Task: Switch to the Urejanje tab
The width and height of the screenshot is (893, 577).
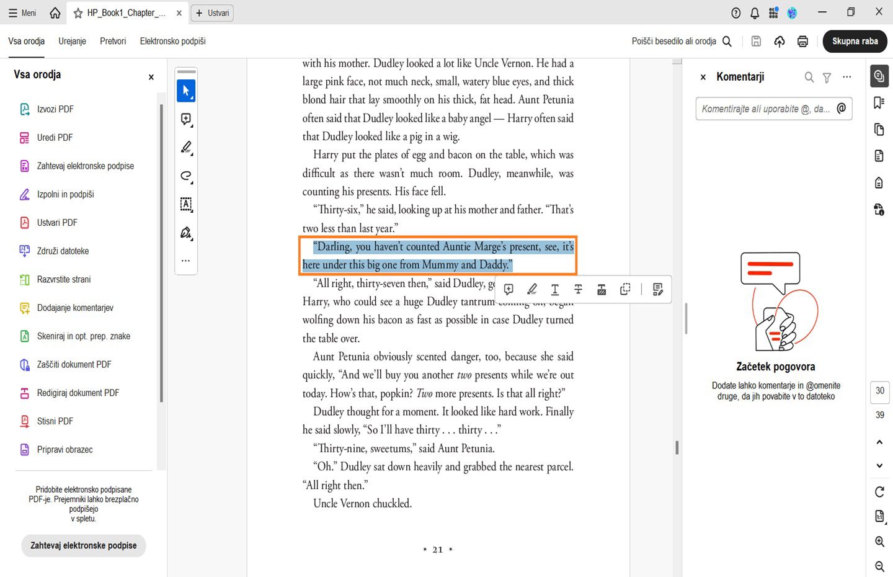Action: [73, 41]
